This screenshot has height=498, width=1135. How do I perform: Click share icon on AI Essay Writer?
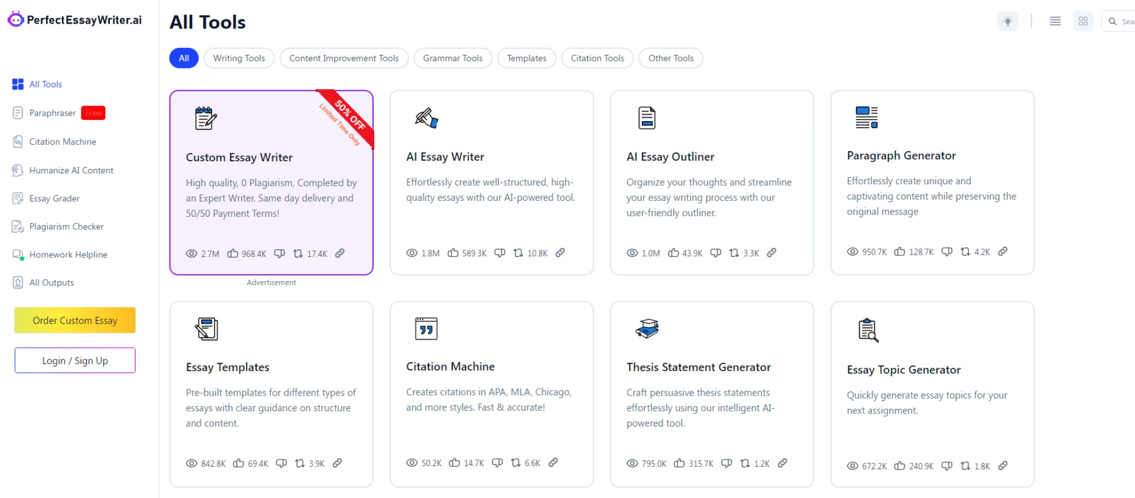pyautogui.click(x=518, y=253)
